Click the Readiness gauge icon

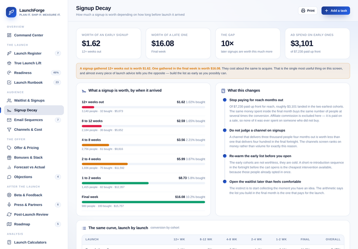(x=9, y=73)
